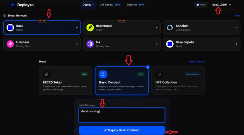Open the Referral tab
This screenshot has height=135, width=244.
click(x=136, y=5)
